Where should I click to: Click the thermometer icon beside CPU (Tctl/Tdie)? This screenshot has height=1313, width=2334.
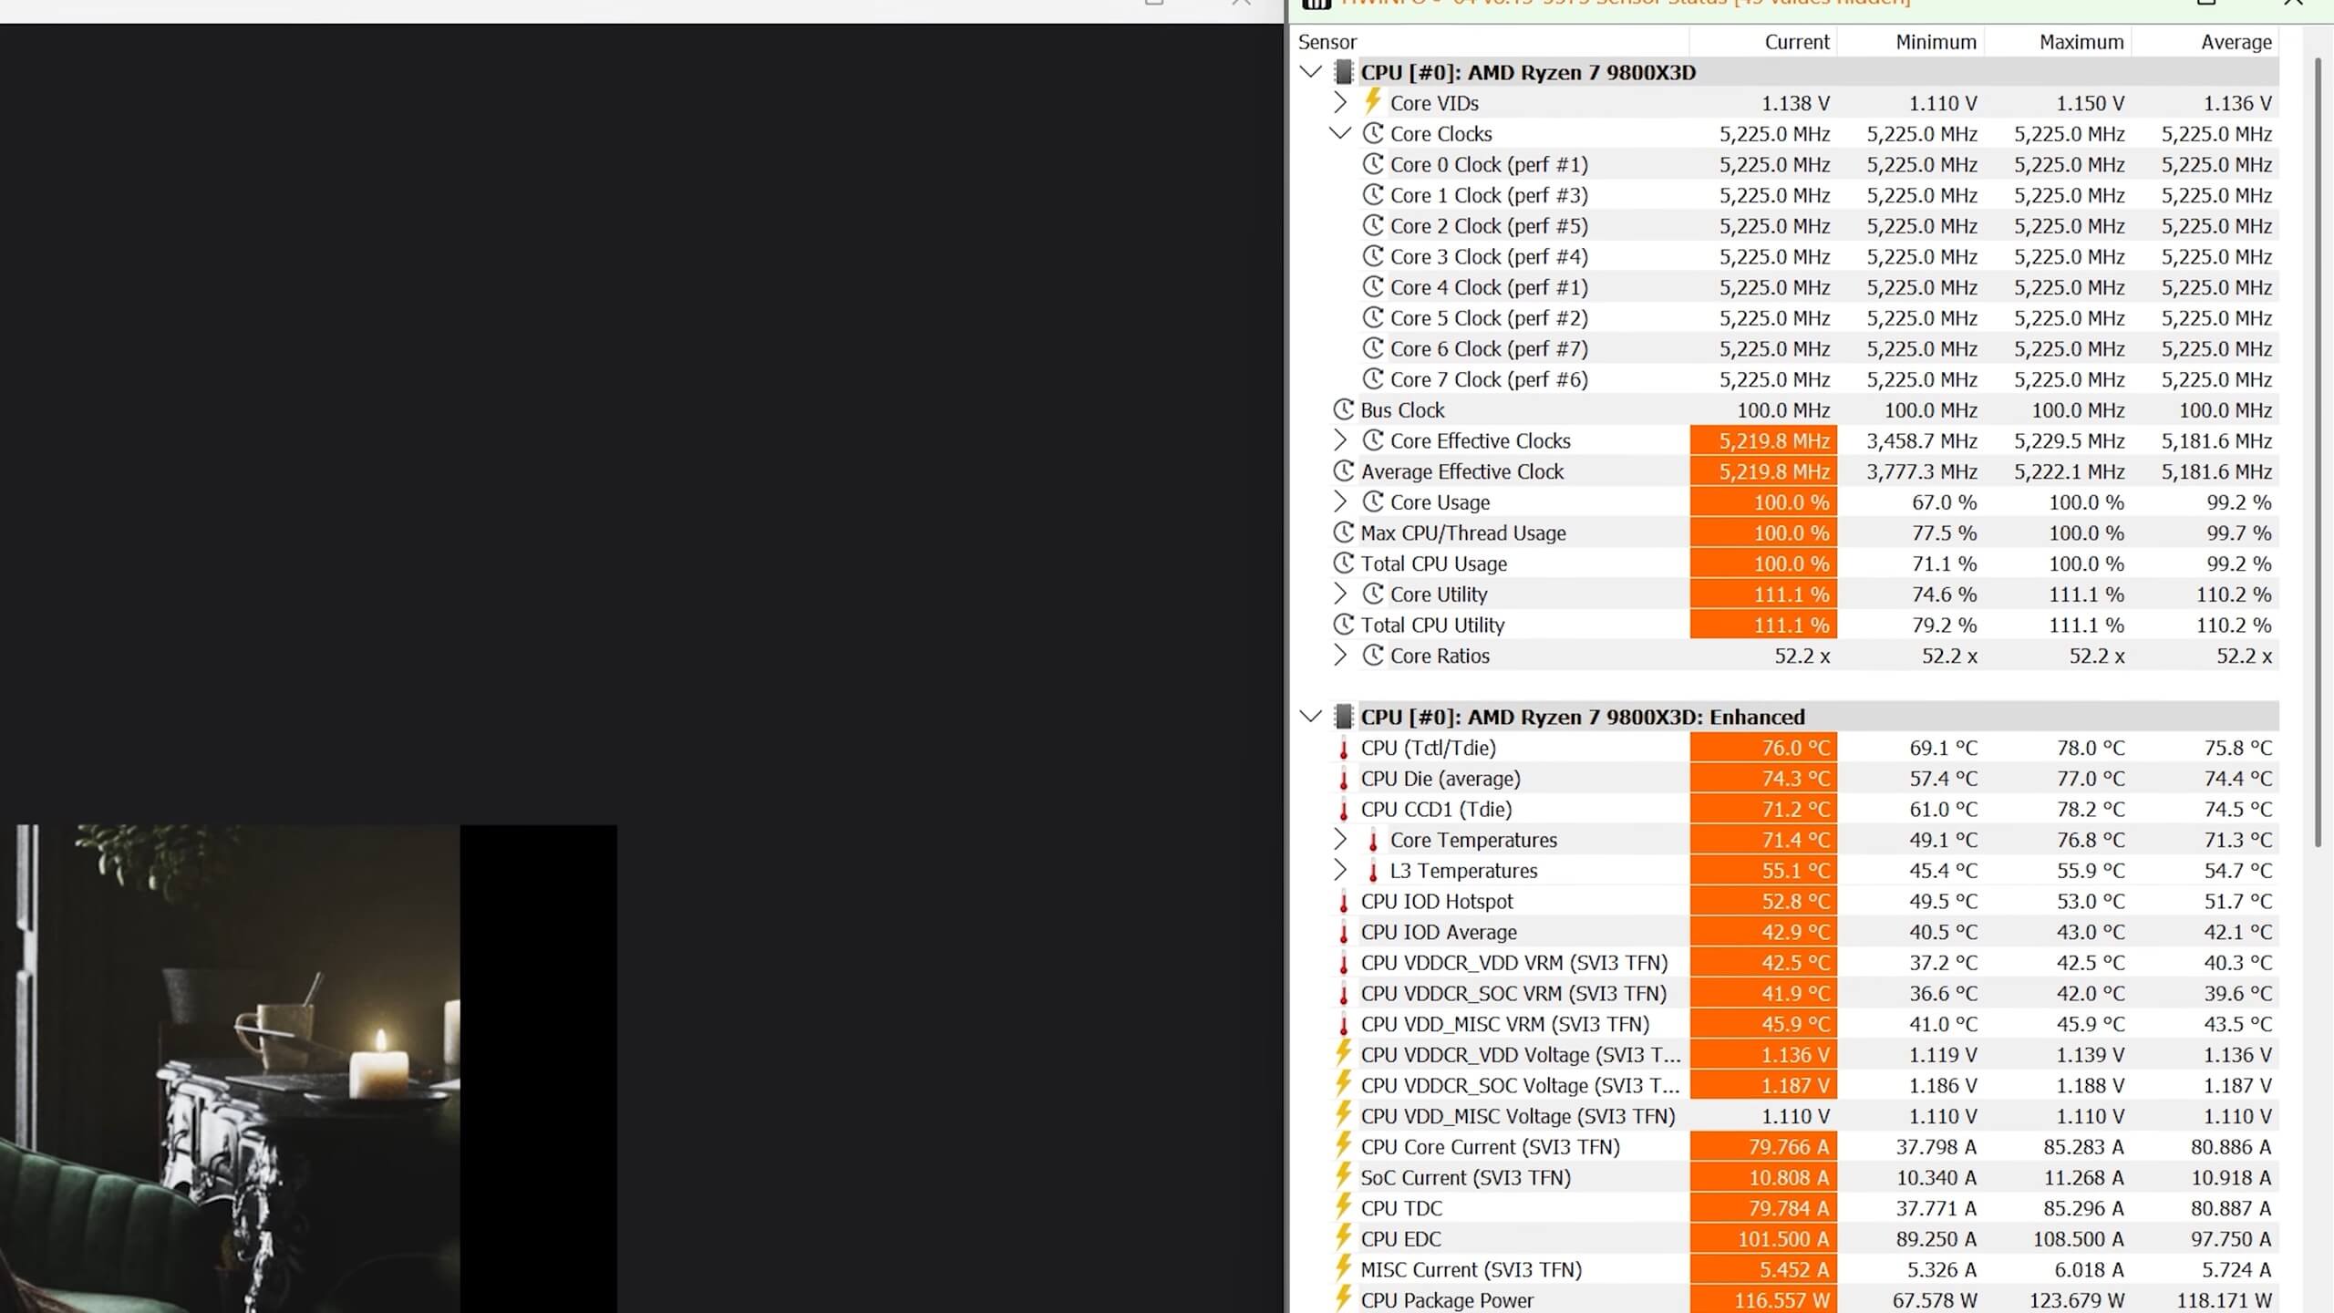1343,748
